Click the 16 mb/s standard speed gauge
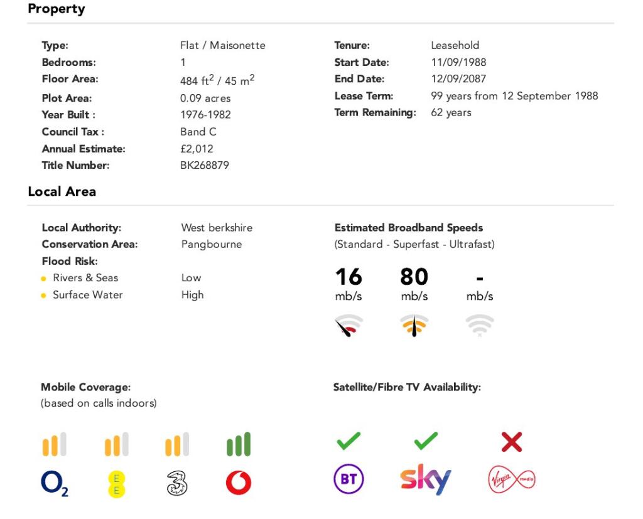This screenshot has width=643, height=519. pyautogui.click(x=349, y=325)
